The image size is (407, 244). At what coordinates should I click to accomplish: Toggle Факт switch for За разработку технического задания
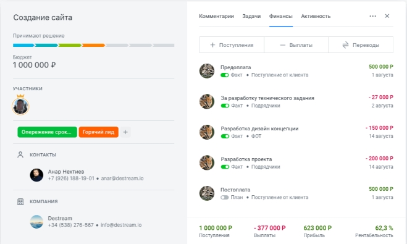click(225, 106)
